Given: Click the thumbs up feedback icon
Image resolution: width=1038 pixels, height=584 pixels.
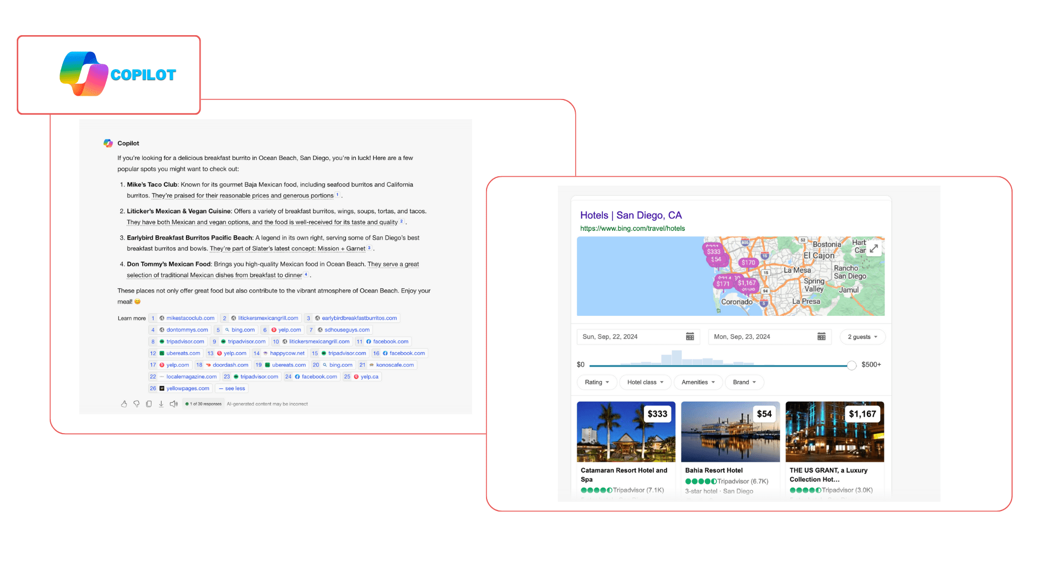Looking at the screenshot, I should (x=124, y=404).
